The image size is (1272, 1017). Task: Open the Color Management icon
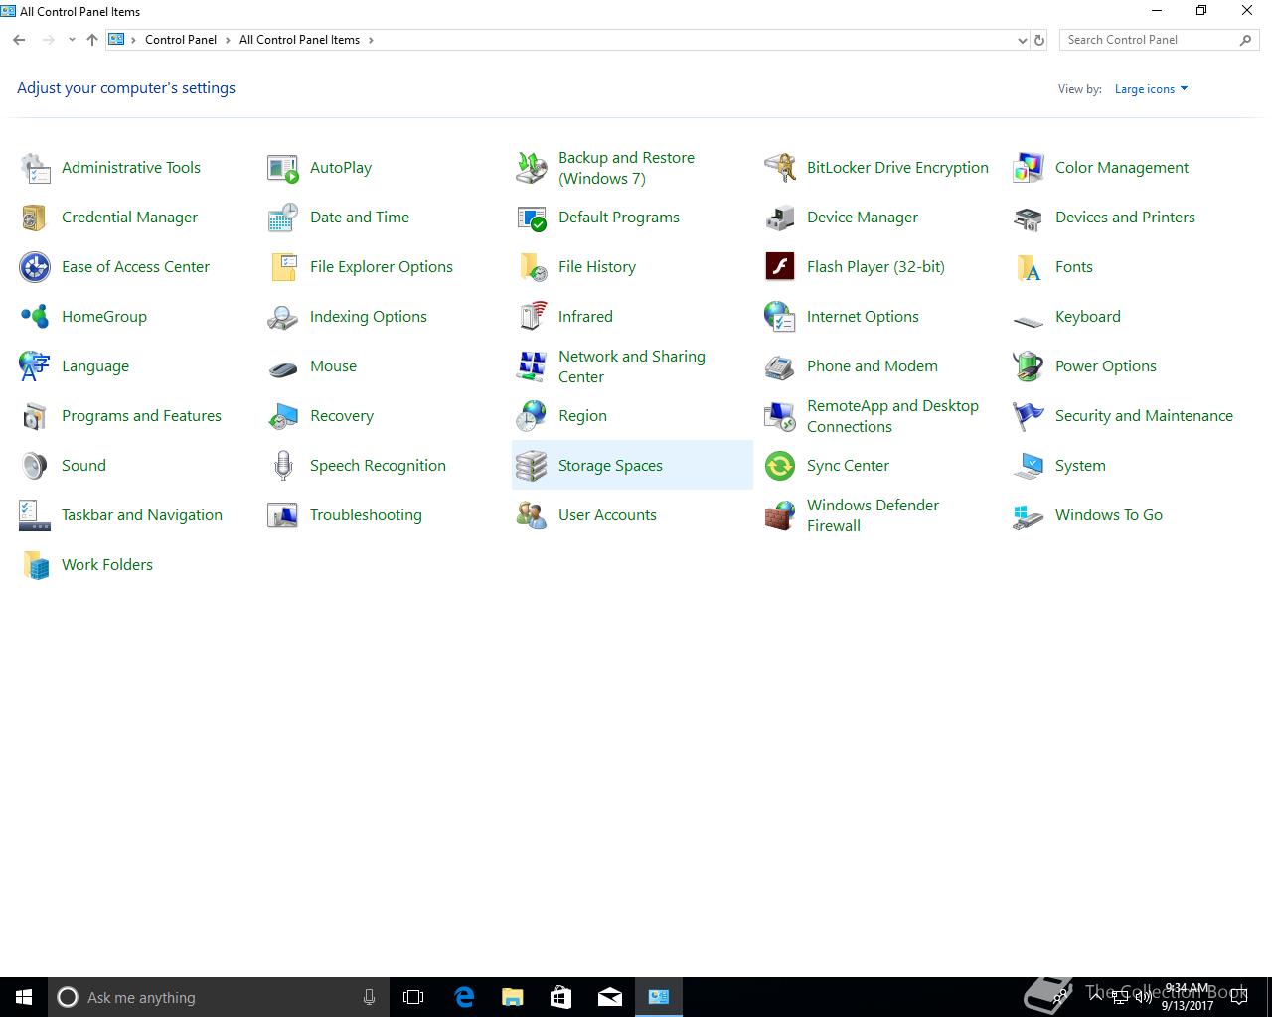point(1029,168)
